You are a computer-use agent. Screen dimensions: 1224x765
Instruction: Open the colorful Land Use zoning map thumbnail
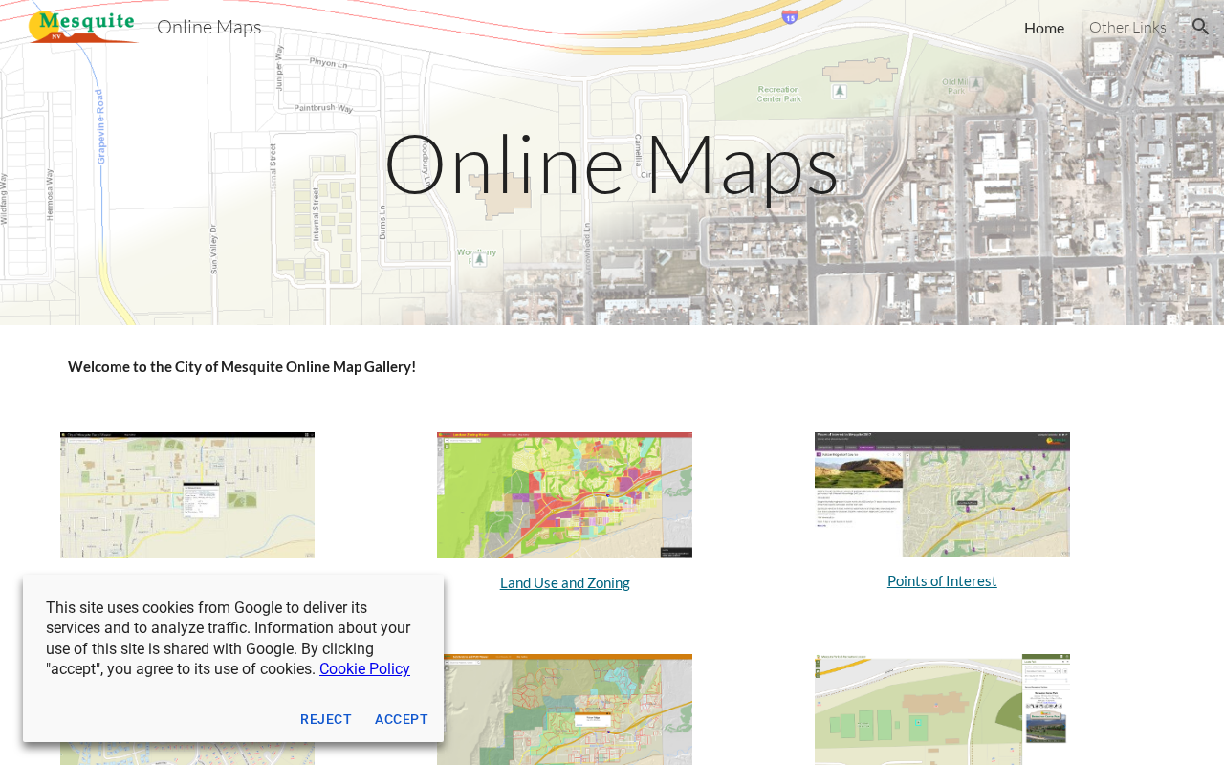pos(564,495)
